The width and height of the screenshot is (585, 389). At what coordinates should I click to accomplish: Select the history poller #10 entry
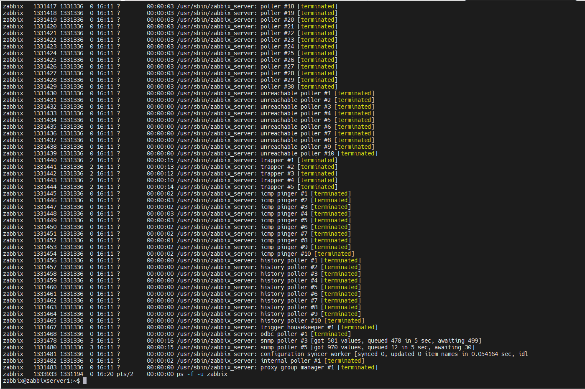point(291,320)
